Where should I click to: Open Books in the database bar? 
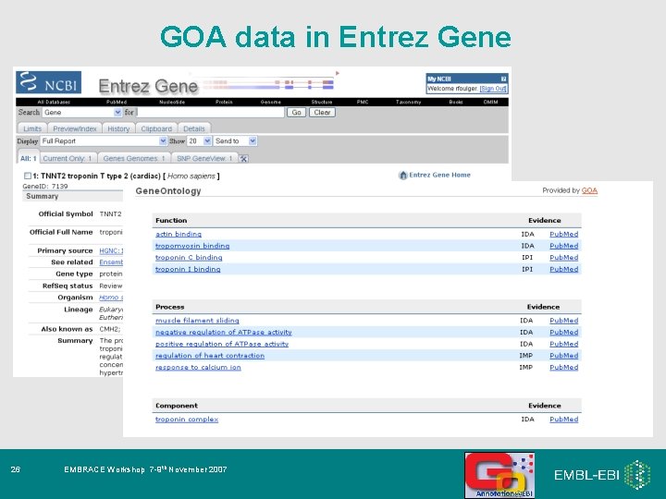(x=456, y=102)
